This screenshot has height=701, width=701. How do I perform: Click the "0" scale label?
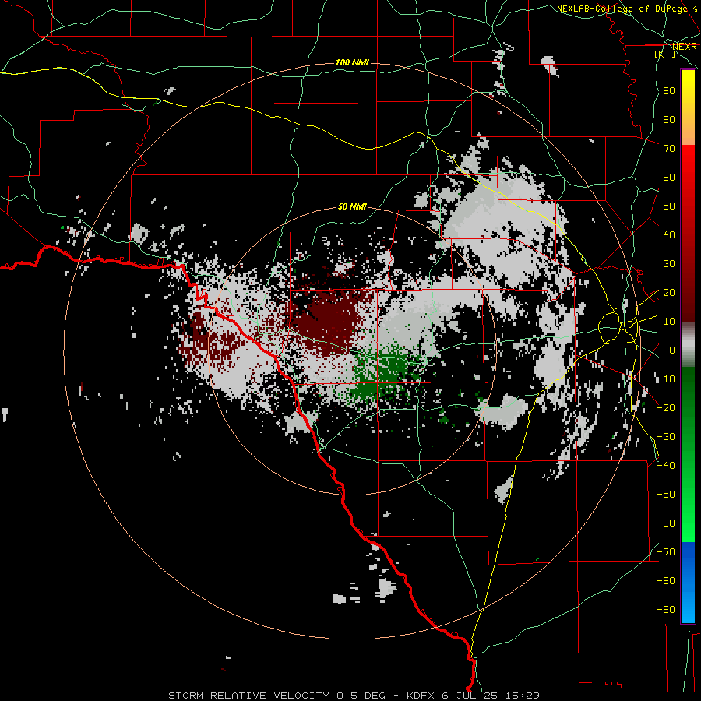[x=672, y=350]
